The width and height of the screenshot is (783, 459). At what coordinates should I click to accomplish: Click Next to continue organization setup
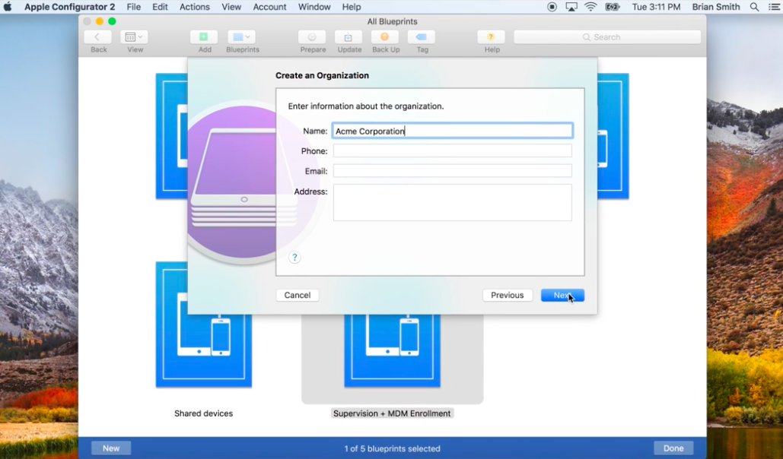pyautogui.click(x=562, y=296)
